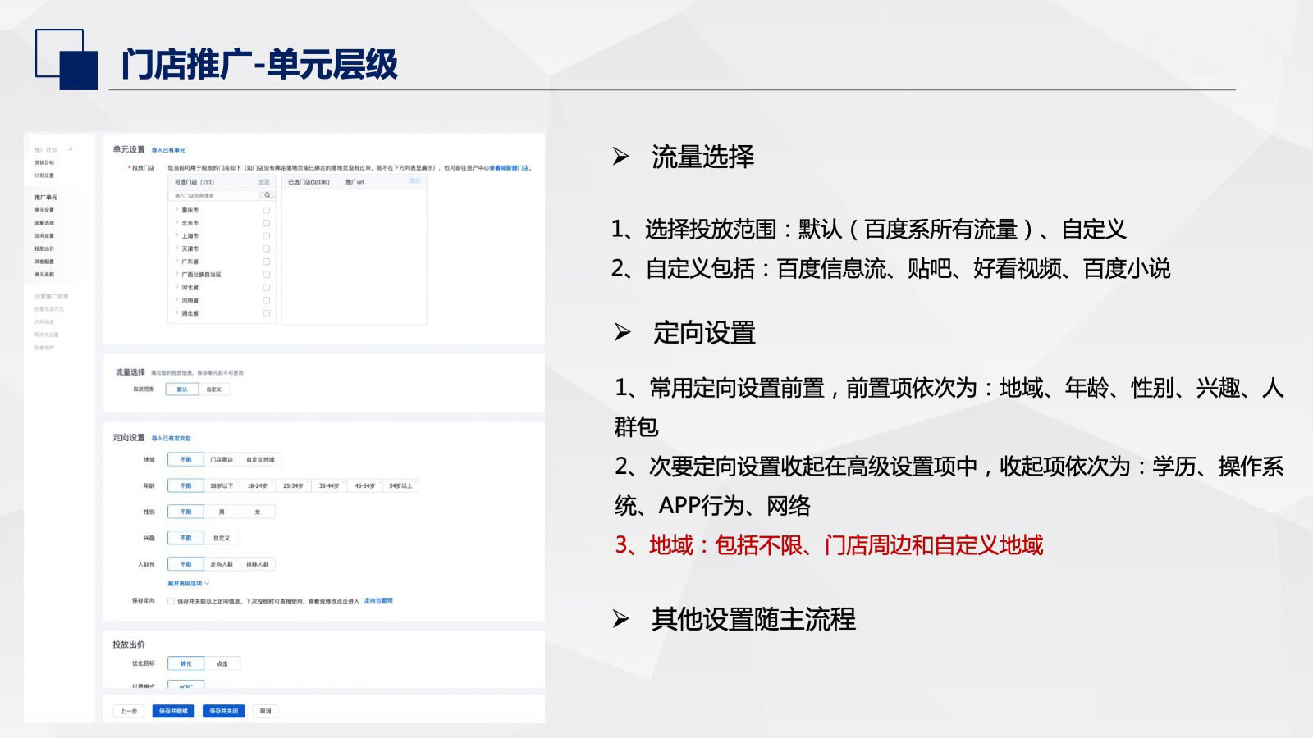Open 定向设置 in the sidebar
The image size is (1313, 738).
(x=44, y=235)
